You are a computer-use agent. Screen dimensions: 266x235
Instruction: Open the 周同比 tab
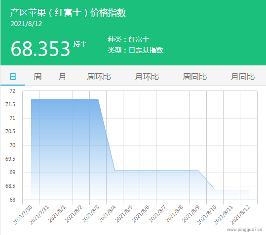(195, 77)
